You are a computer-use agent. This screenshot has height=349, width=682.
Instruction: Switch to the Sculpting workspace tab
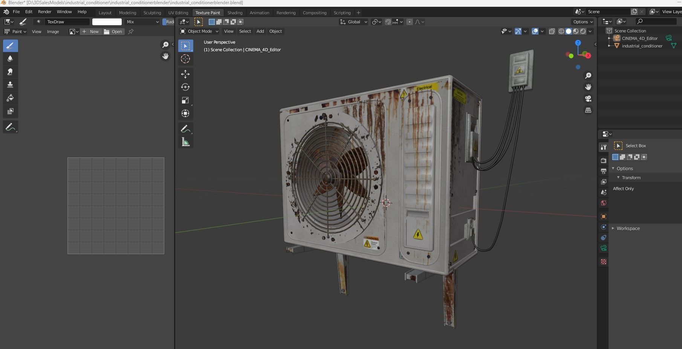[152, 12]
